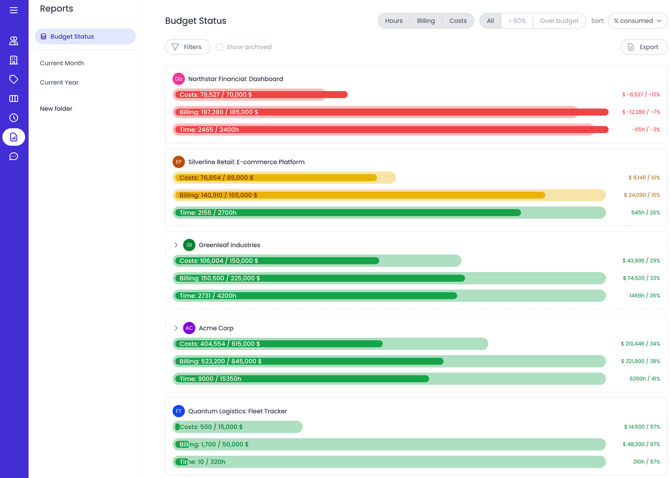Click the funnel icon in Filters
The width and height of the screenshot is (670, 478).
coord(175,47)
